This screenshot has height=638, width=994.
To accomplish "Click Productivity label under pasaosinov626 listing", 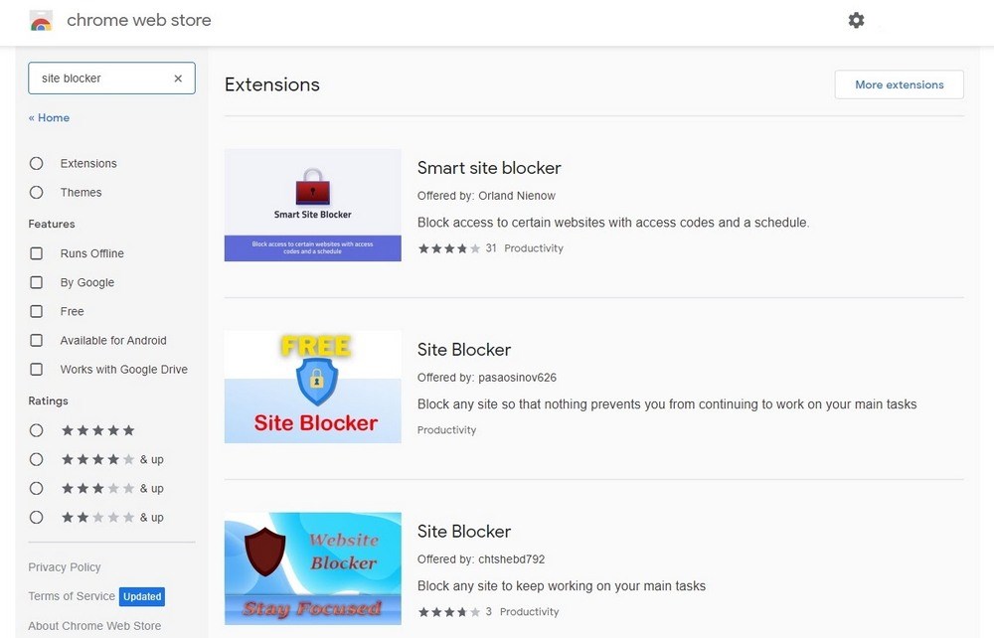I will click(x=446, y=430).
